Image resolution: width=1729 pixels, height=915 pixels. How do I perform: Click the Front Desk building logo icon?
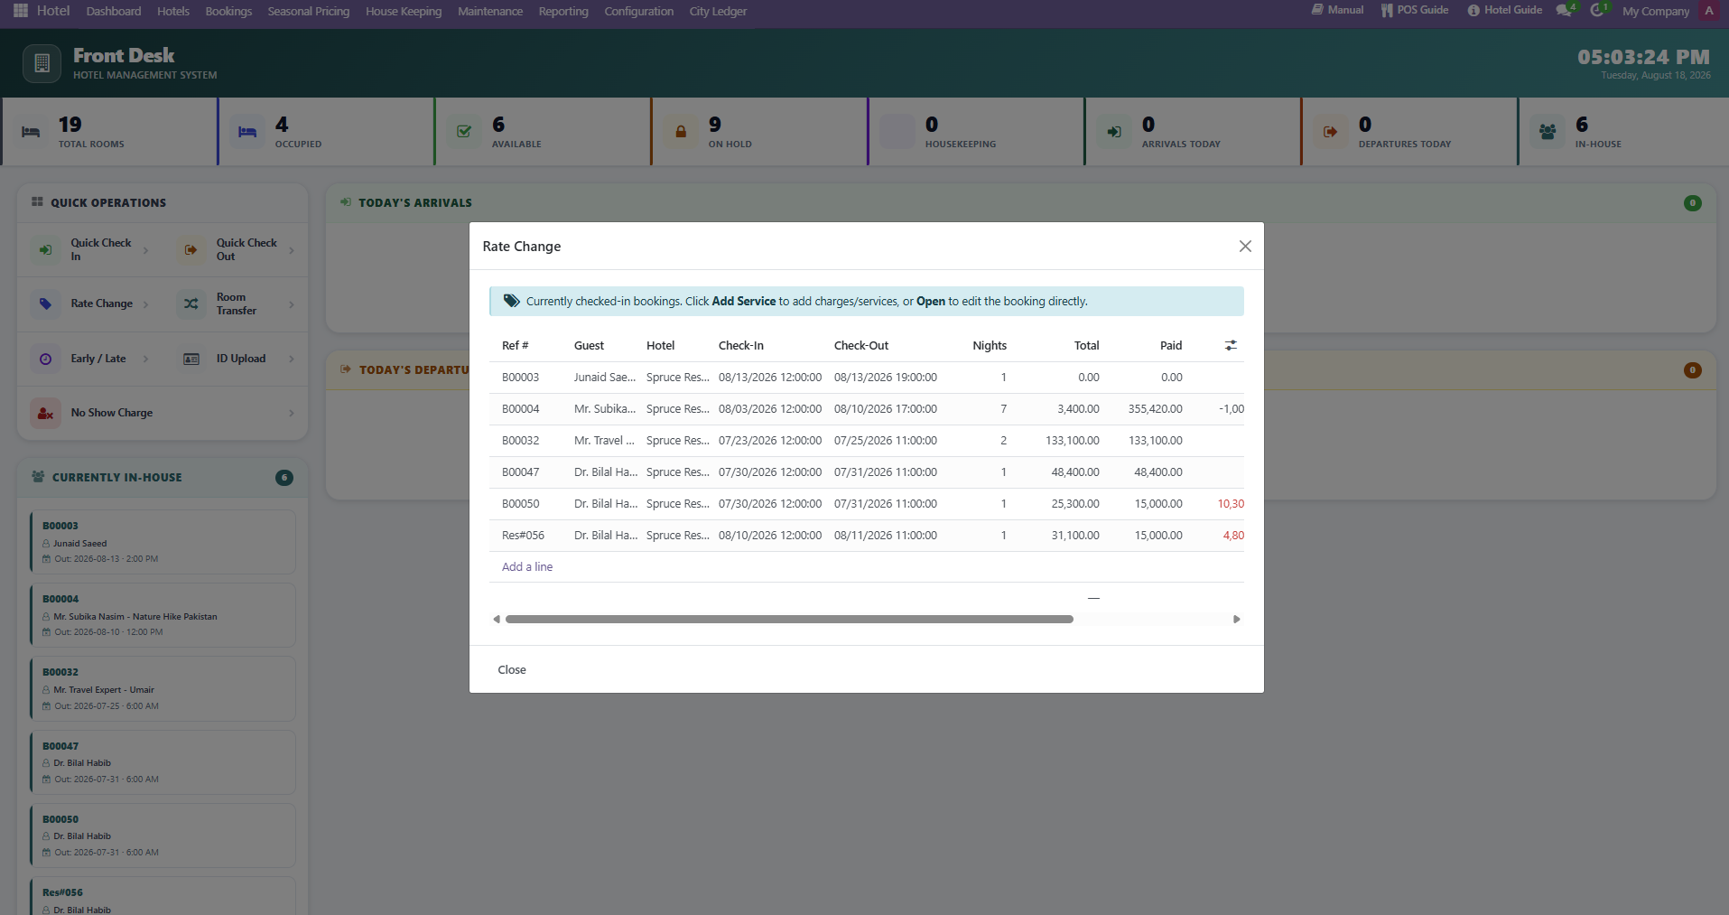42,63
